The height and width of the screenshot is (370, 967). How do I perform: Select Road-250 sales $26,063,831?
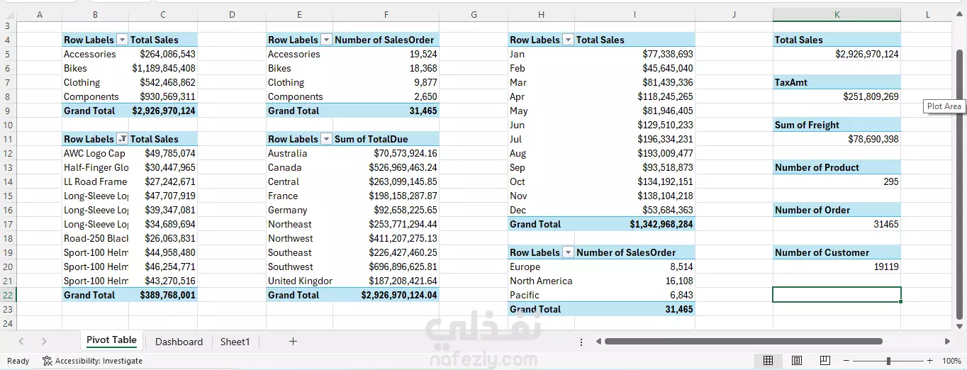[162, 238]
